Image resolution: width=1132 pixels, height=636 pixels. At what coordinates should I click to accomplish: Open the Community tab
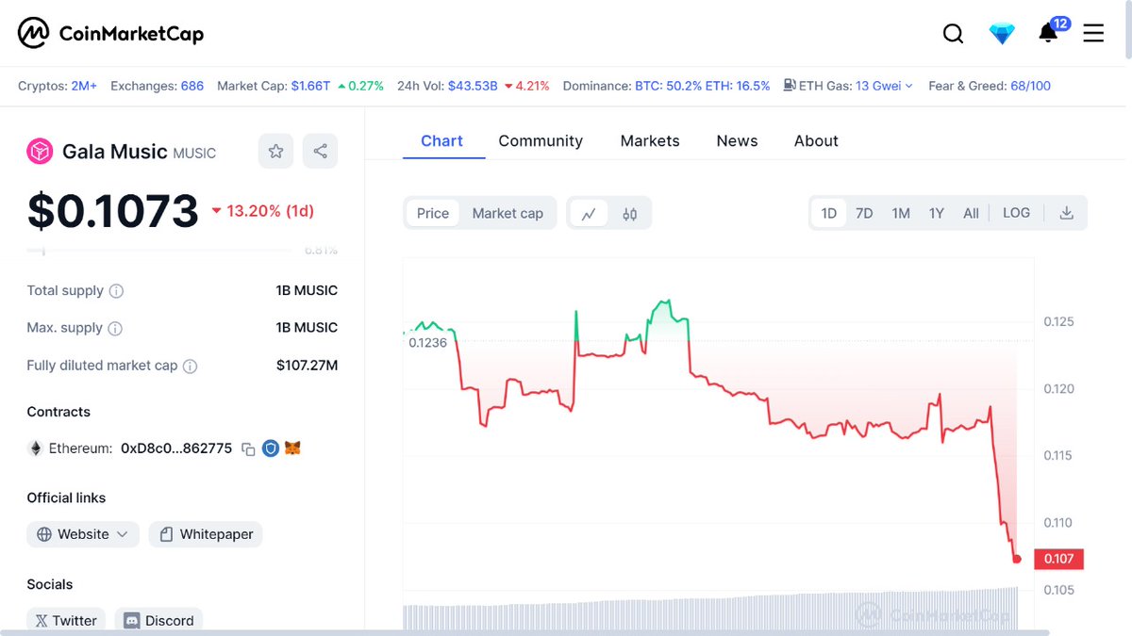click(x=541, y=140)
